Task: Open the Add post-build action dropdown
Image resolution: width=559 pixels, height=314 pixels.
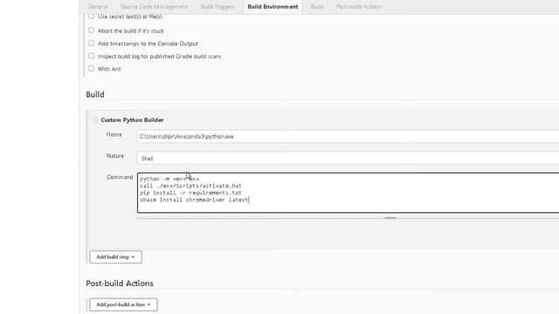Action: pos(123,304)
